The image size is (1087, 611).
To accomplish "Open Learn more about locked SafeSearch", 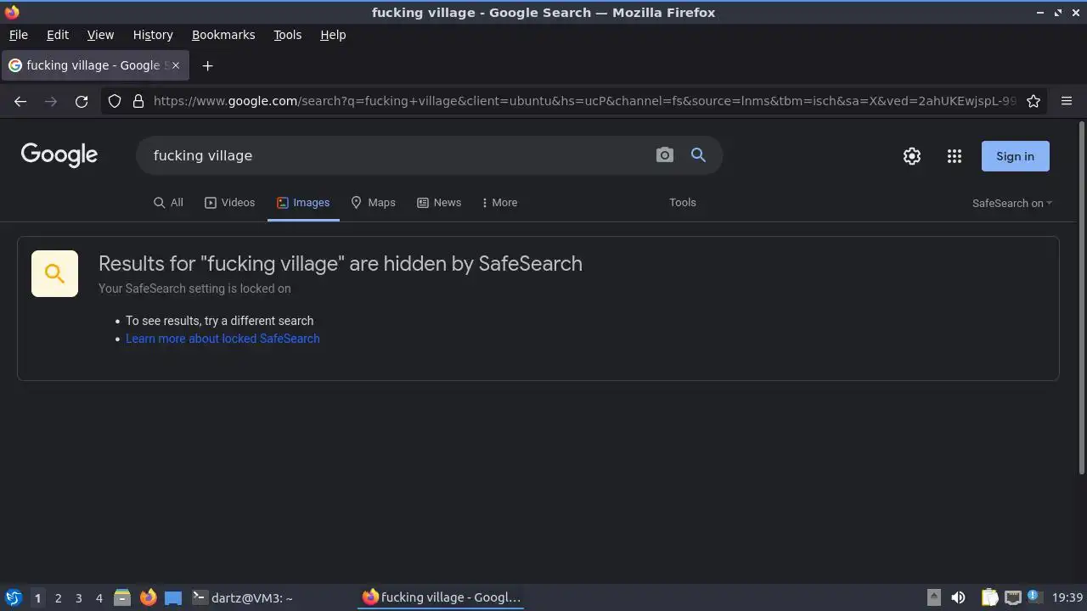I will click(x=222, y=339).
